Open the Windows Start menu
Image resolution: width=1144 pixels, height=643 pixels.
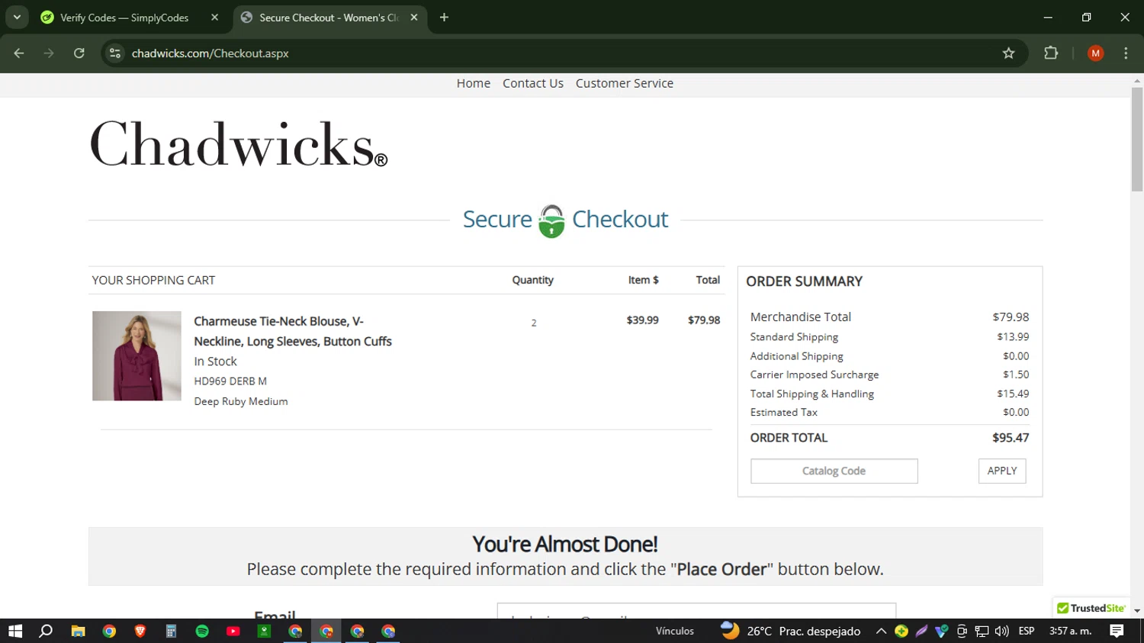click(x=15, y=631)
